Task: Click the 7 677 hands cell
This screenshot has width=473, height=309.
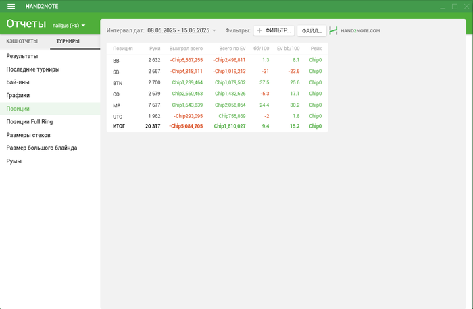Action: point(154,105)
